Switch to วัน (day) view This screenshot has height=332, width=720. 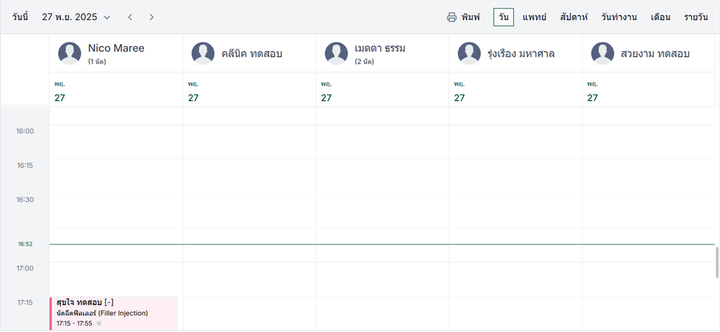[x=503, y=17]
